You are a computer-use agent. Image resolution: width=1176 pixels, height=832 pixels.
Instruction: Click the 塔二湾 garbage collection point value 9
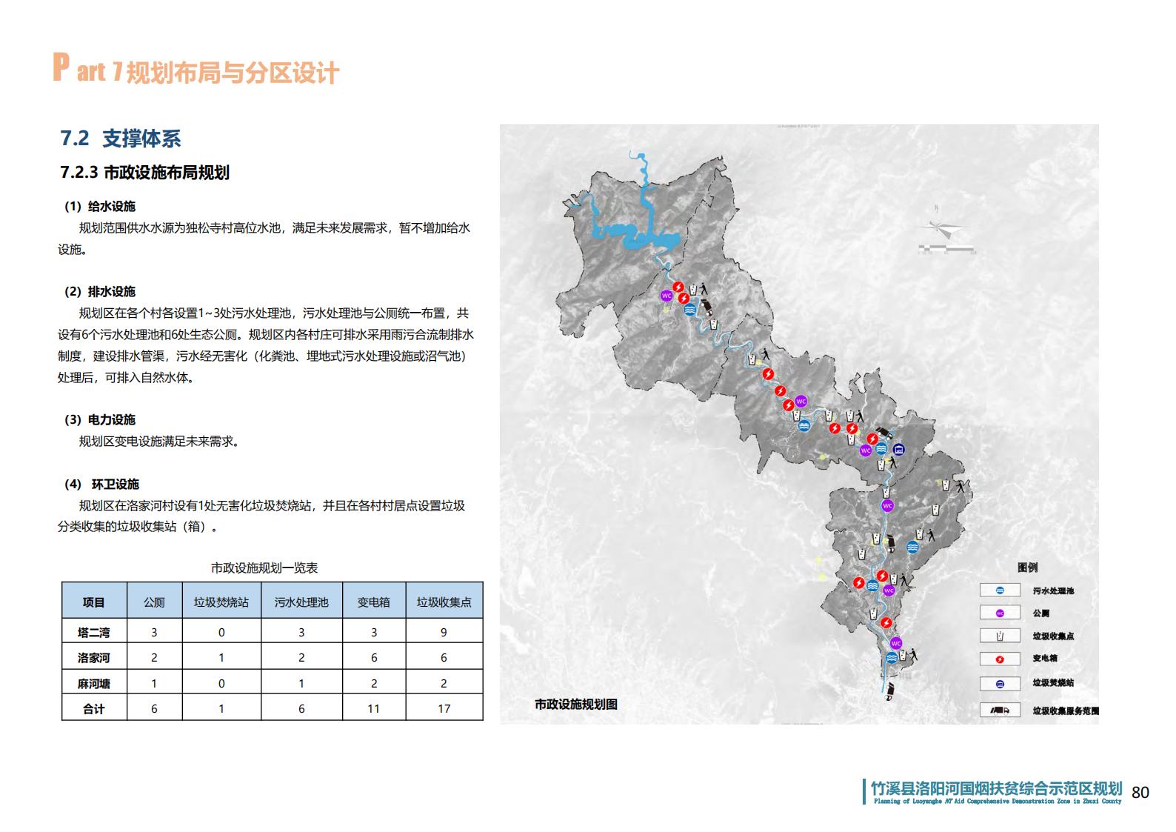pyautogui.click(x=444, y=632)
